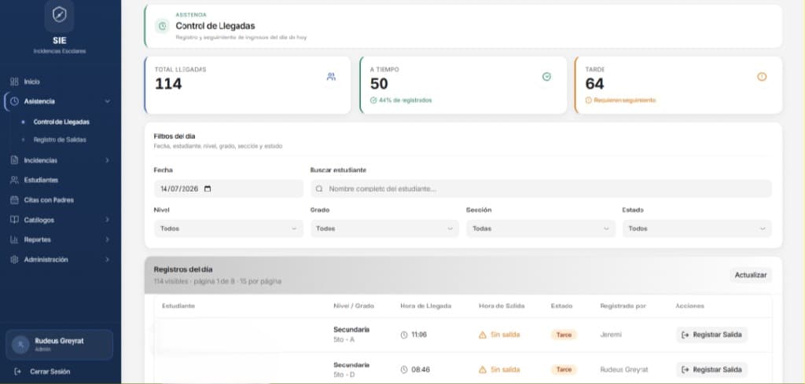Open the Rudeus Greyrat profile card

(x=60, y=345)
